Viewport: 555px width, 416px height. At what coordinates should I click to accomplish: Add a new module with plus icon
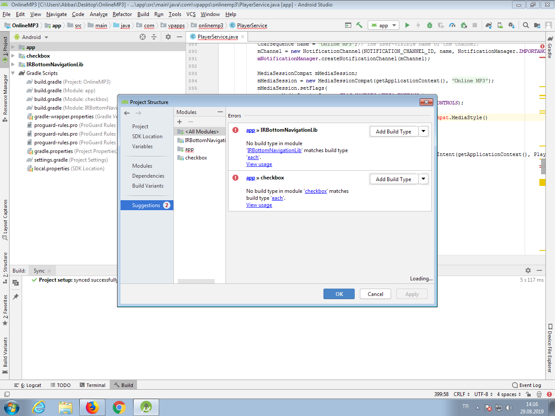pyautogui.click(x=180, y=122)
